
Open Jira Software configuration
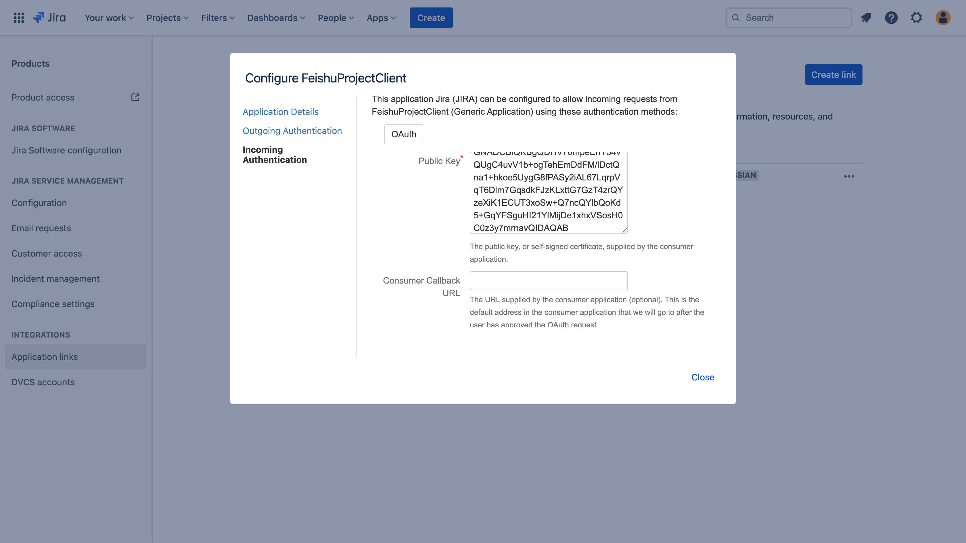click(x=66, y=150)
